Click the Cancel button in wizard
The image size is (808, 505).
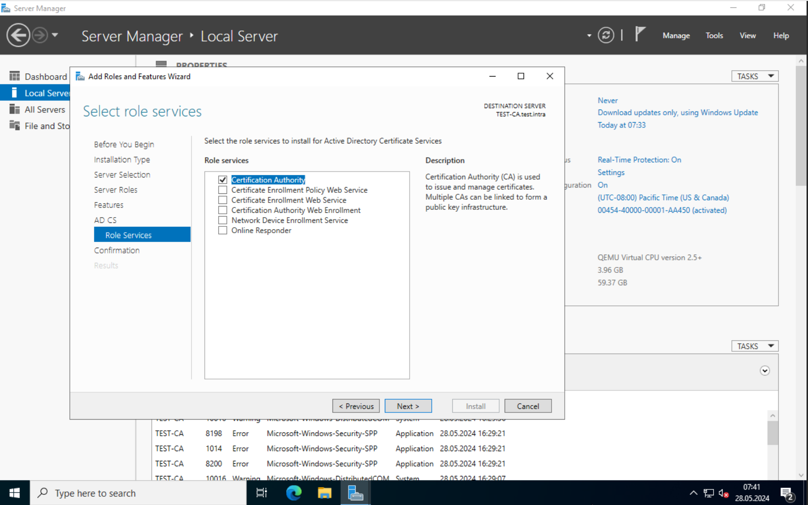tap(528, 406)
